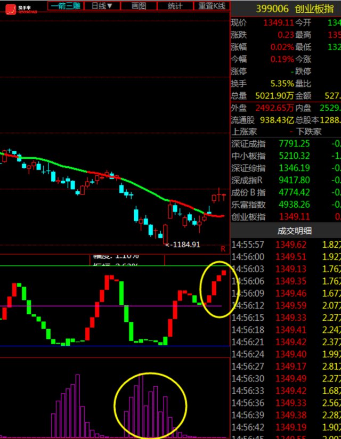Select the trade row at 14:56:03

(x=286, y=269)
